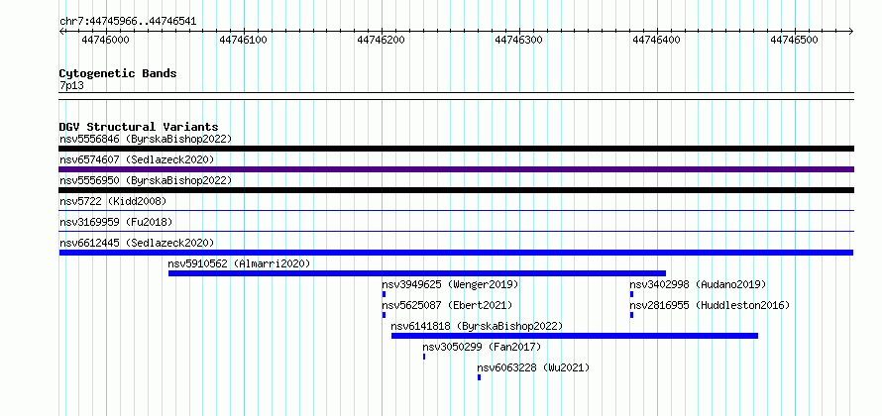Click the nsv5910562 (Almarri2020) label
The height and width of the screenshot is (416, 882).
239,263
